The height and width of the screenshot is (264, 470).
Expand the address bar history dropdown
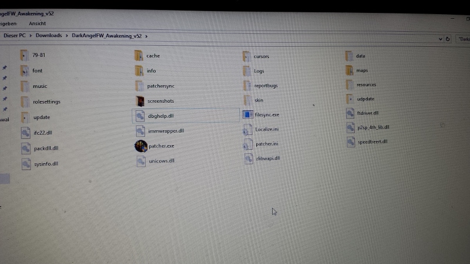click(x=440, y=39)
